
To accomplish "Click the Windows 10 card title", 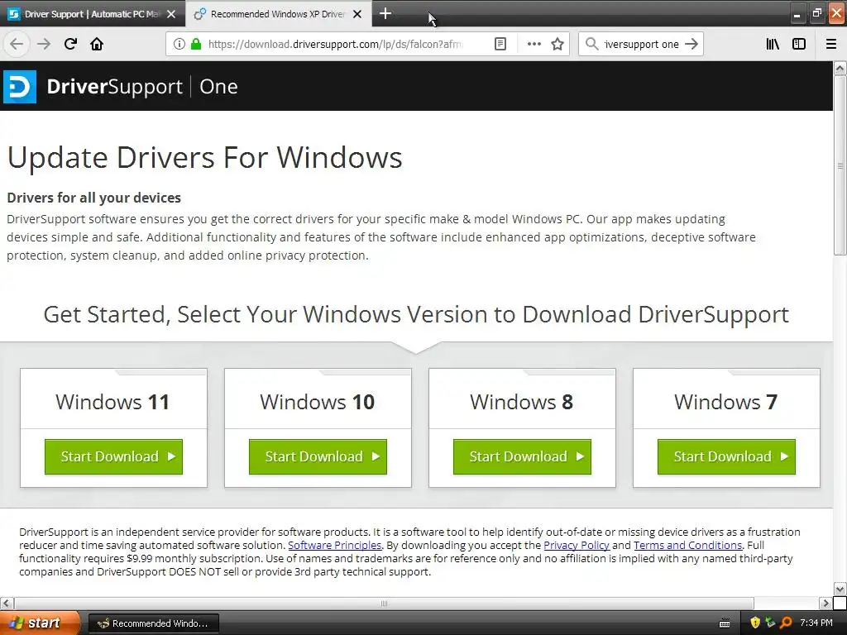I will (x=317, y=402).
